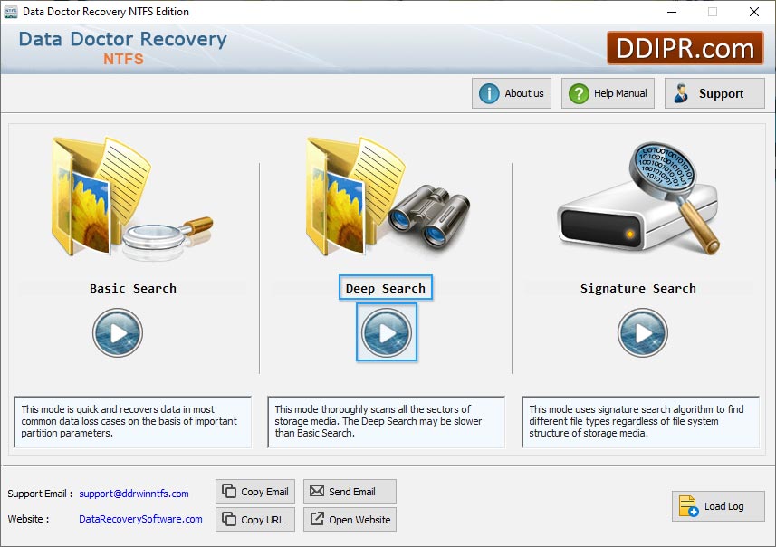Image resolution: width=776 pixels, height=547 pixels.
Task: Start the Deep Search play button
Action: pyautogui.click(x=387, y=332)
